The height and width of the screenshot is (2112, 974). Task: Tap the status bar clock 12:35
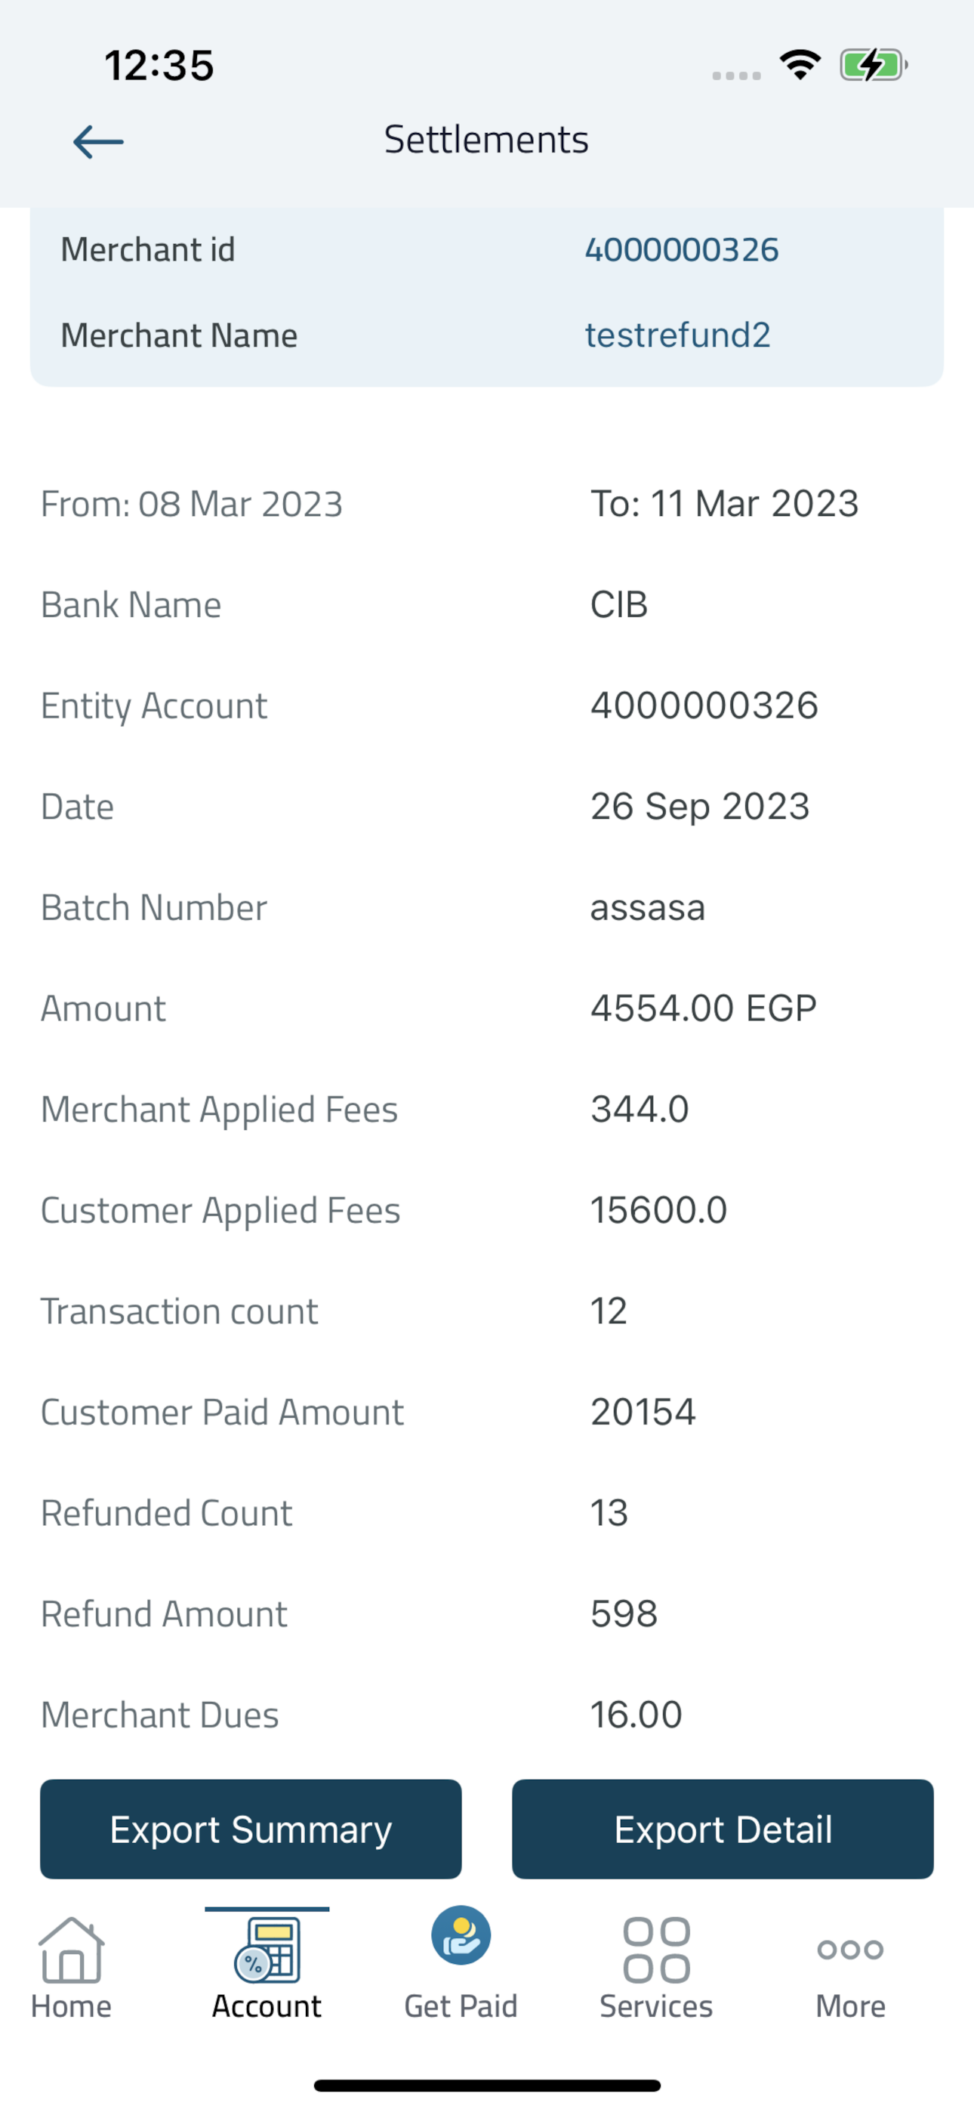[x=159, y=65]
